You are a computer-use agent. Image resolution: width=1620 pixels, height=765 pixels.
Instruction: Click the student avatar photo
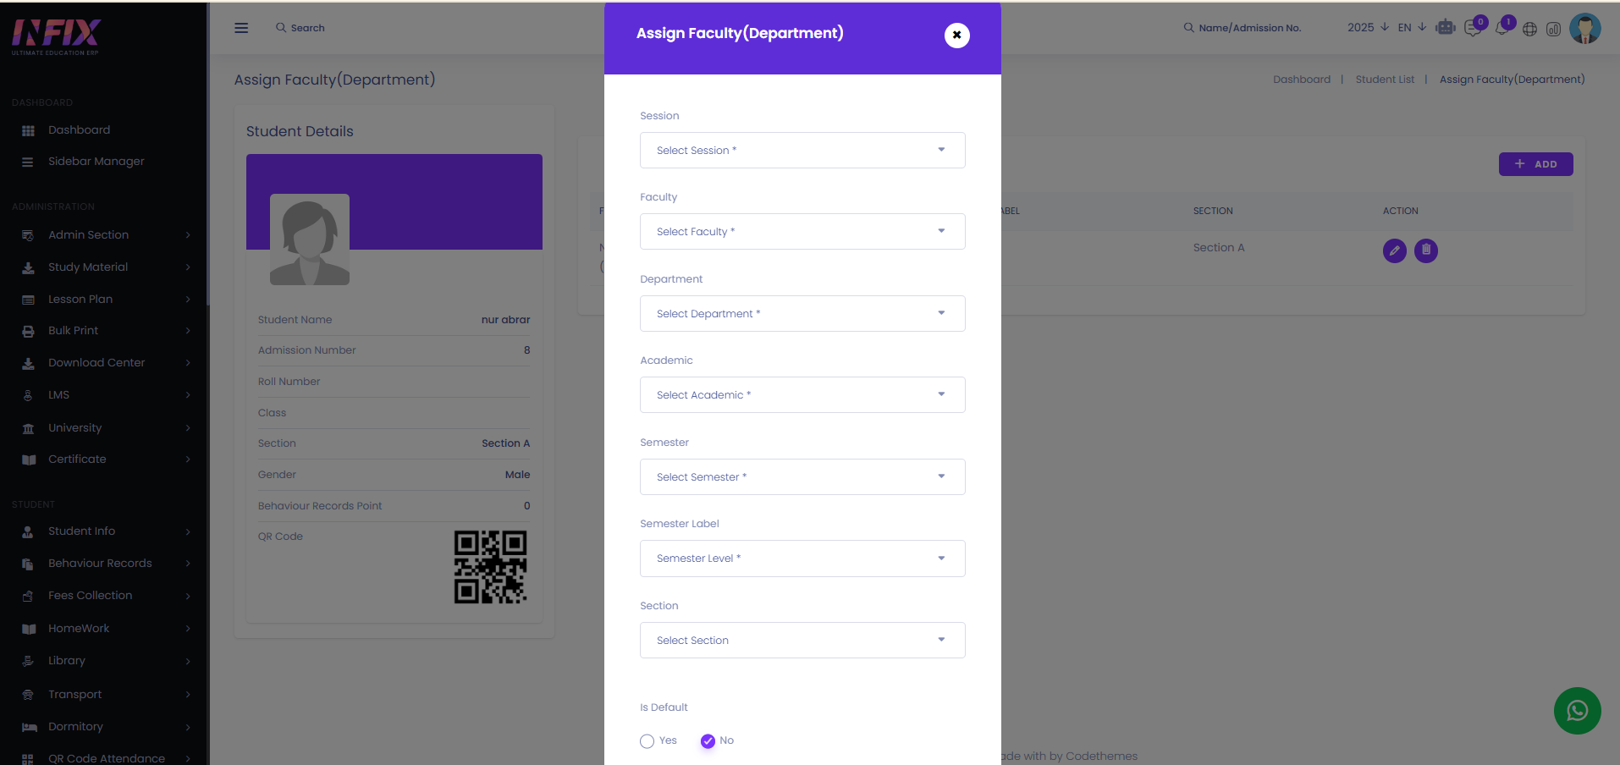pyautogui.click(x=310, y=239)
